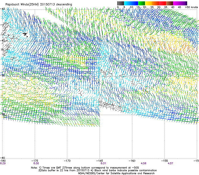The height and width of the screenshot is (175, 199).
Task: Click the '-45' latitude axis label
Action: point(2,41)
